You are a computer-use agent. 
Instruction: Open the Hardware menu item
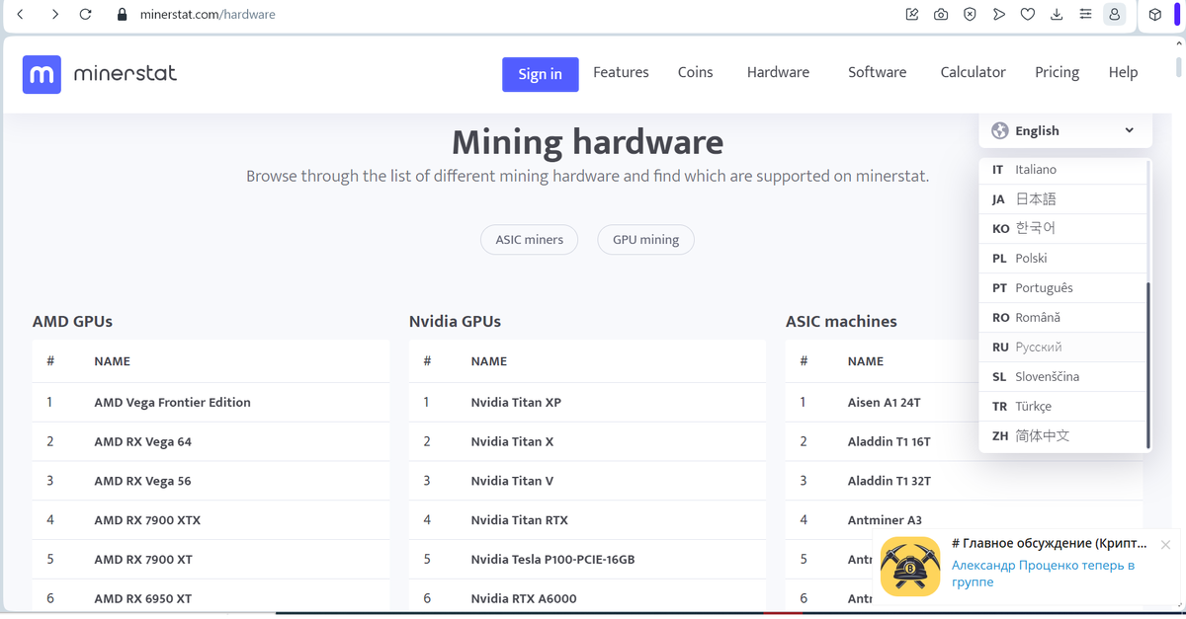(x=778, y=71)
